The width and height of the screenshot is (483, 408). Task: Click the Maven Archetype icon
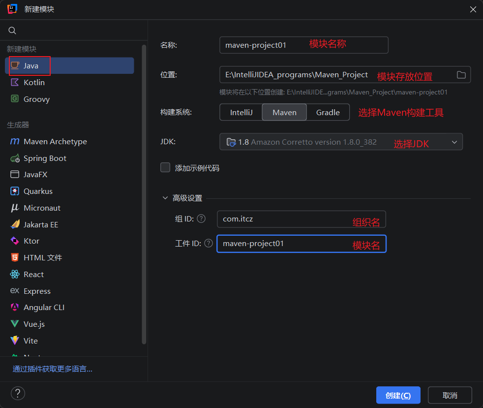tap(15, 141)
